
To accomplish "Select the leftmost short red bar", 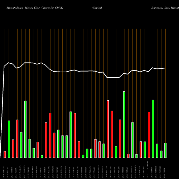I will pos(5,155).
